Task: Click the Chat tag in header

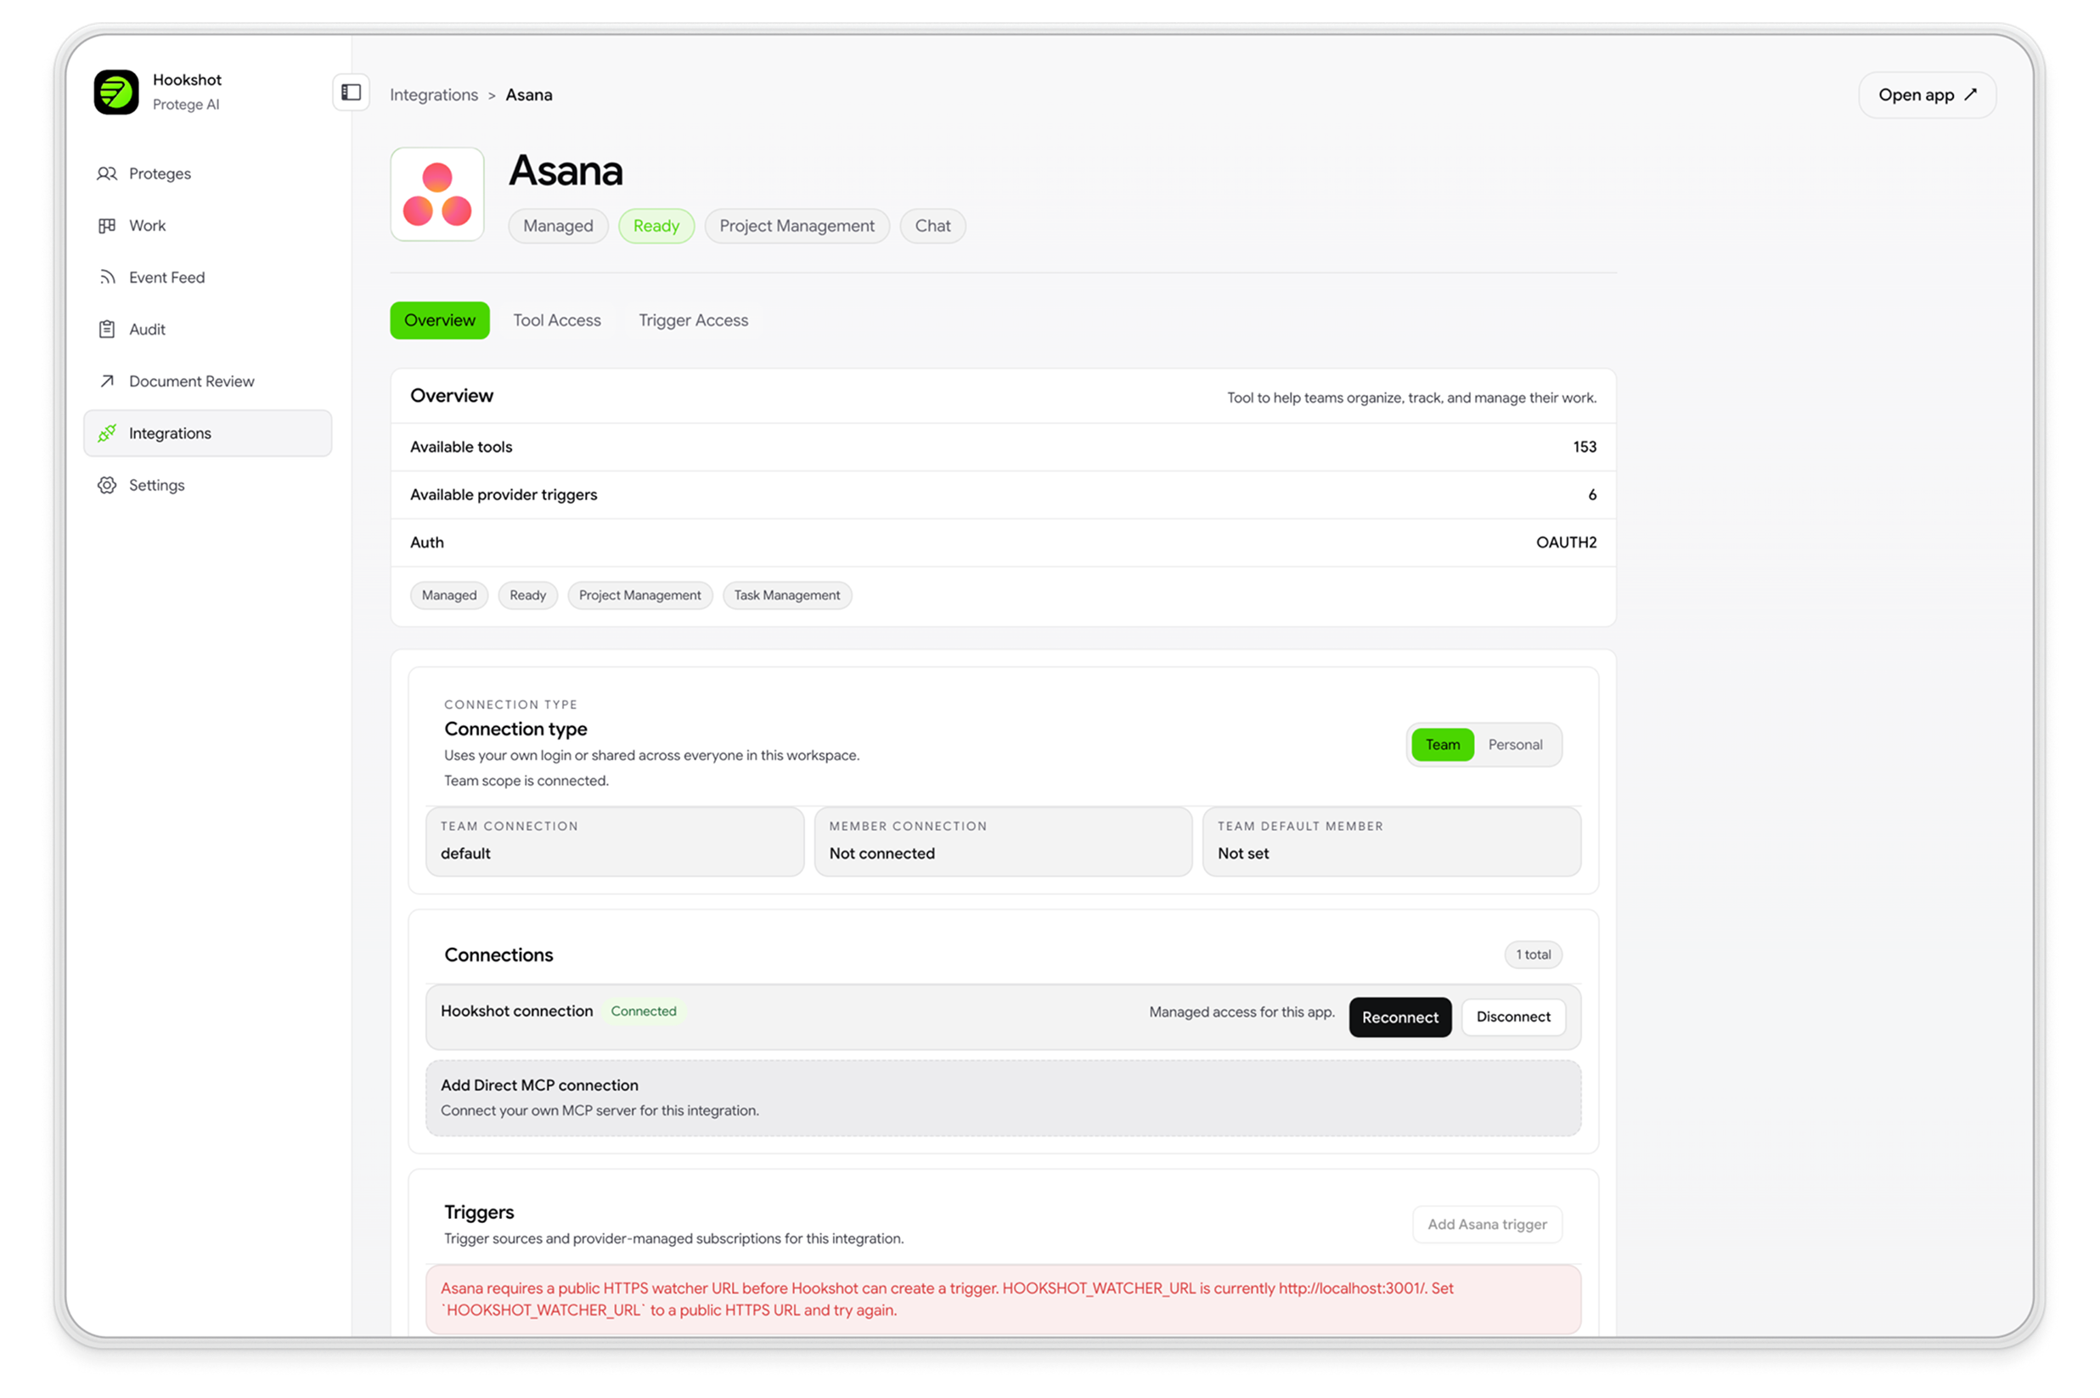Action: pos(932,226)
